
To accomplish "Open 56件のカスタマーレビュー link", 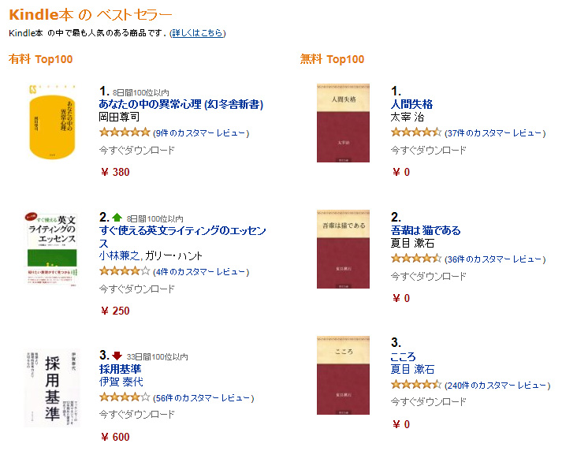I will pos(203,398).
